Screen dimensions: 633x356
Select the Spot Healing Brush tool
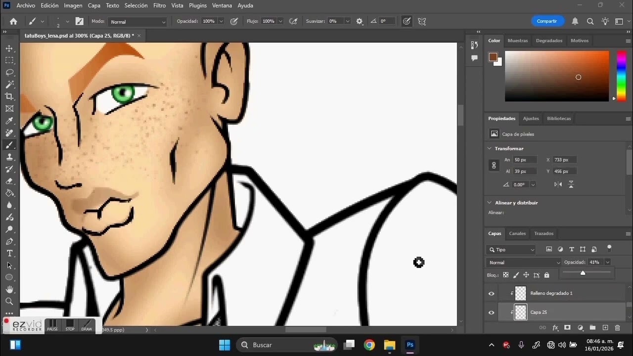[9, 133]
